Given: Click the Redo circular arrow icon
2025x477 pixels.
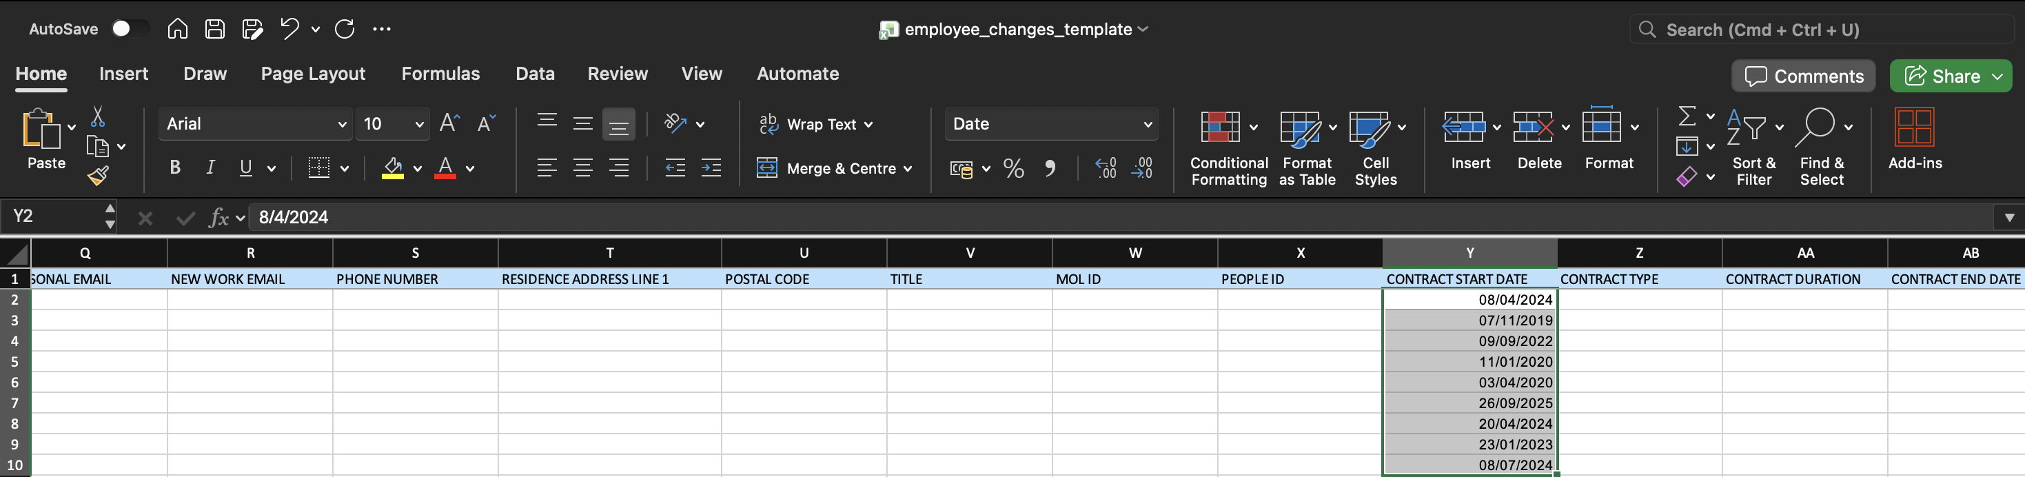Looking at the screenshot, I should point(345,29).
